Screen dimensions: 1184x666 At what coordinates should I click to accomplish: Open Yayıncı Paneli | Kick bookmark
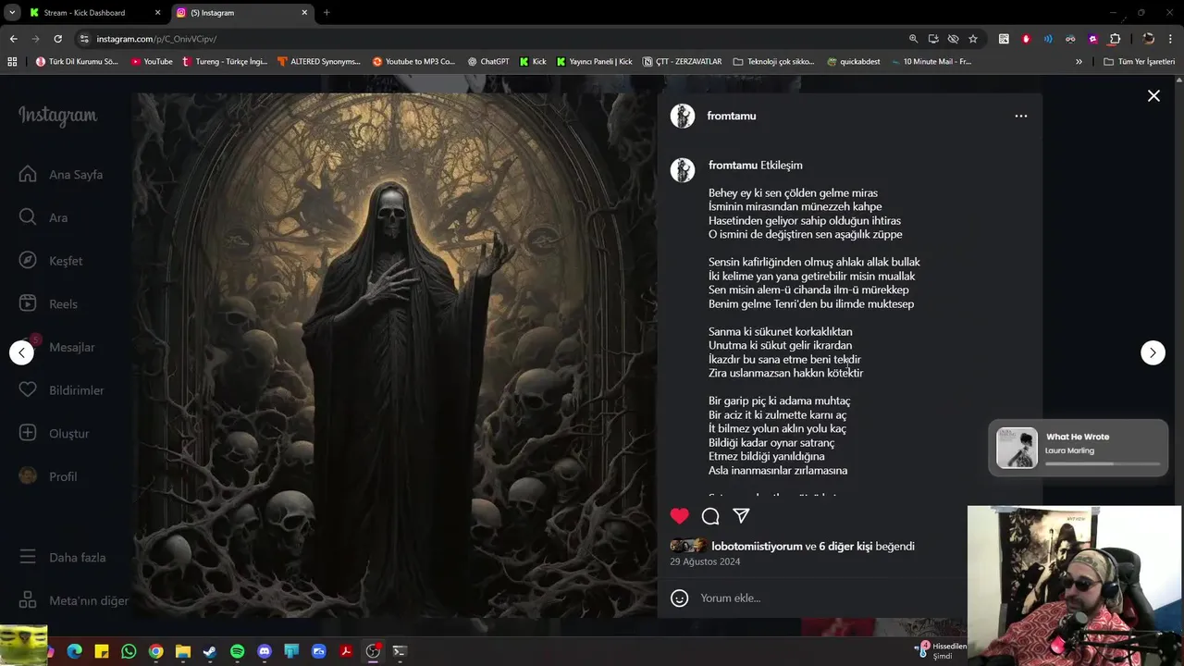pos(594,61)
